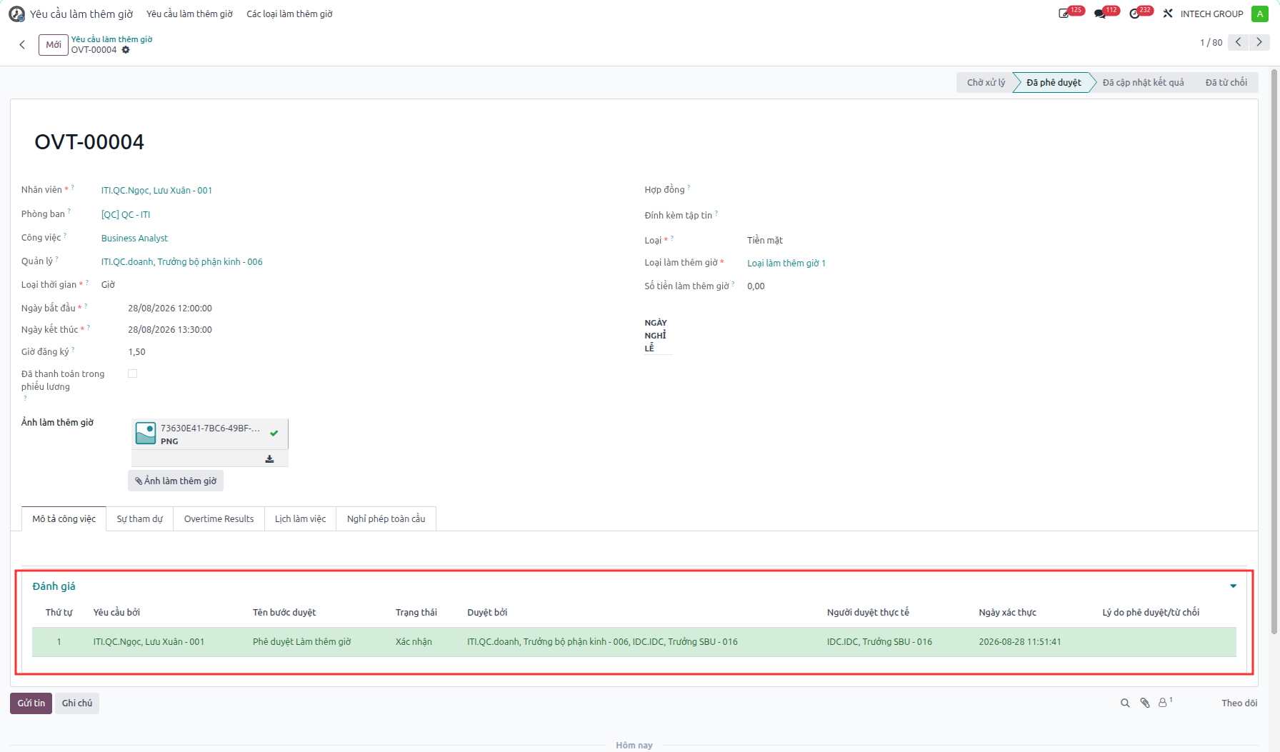Go to the next record arrow

(x=1259, y=42)
